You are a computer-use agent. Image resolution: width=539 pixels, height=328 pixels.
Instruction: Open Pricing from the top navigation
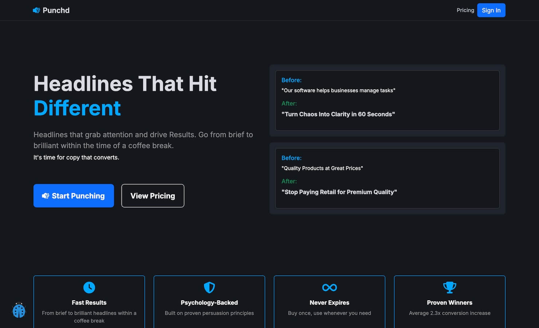(465, 10)
